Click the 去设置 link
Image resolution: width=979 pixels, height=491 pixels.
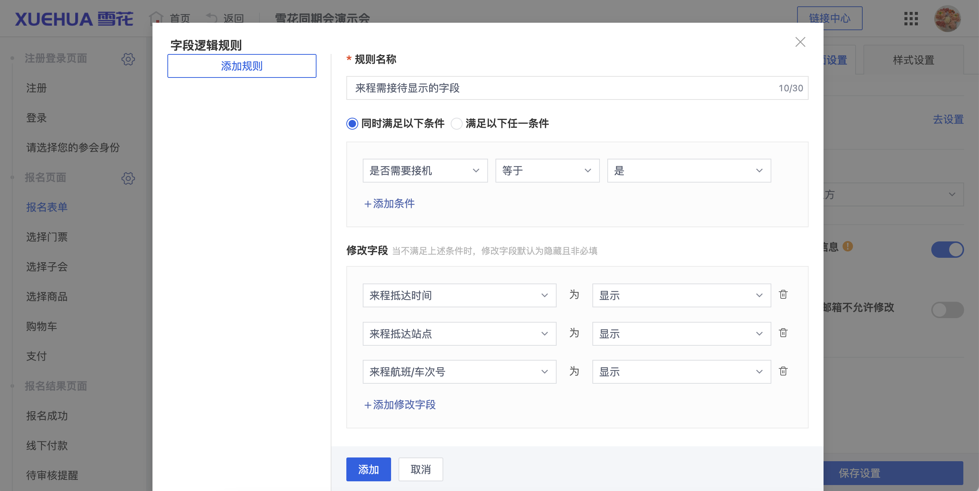[948, 119]
